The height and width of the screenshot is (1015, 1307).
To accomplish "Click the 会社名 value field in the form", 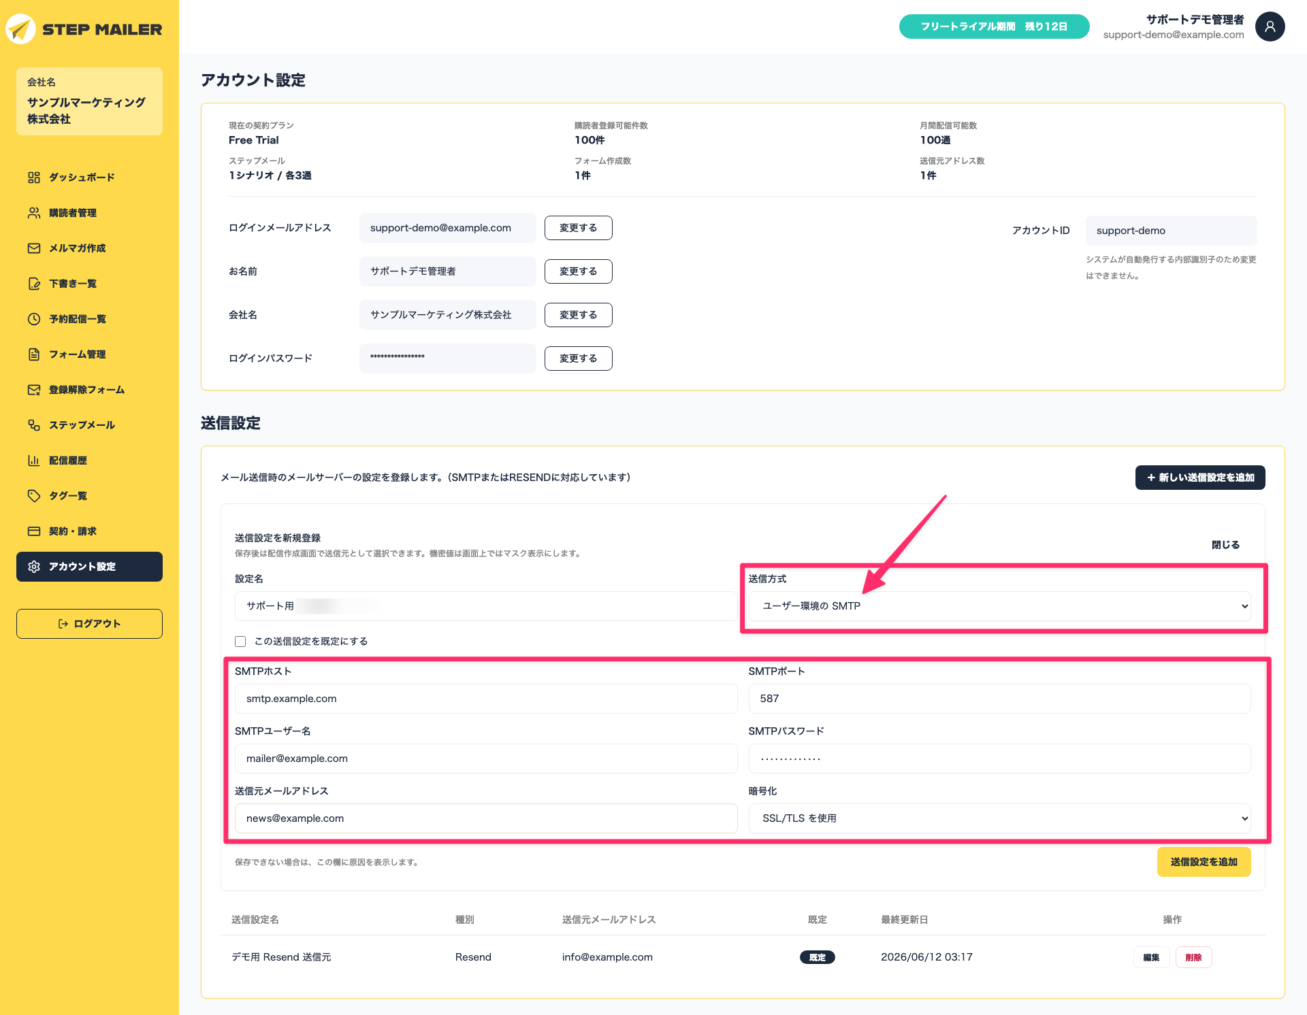I will [447, 315].
